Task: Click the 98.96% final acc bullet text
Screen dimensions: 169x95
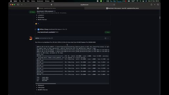Action: [x=43, y=90]
